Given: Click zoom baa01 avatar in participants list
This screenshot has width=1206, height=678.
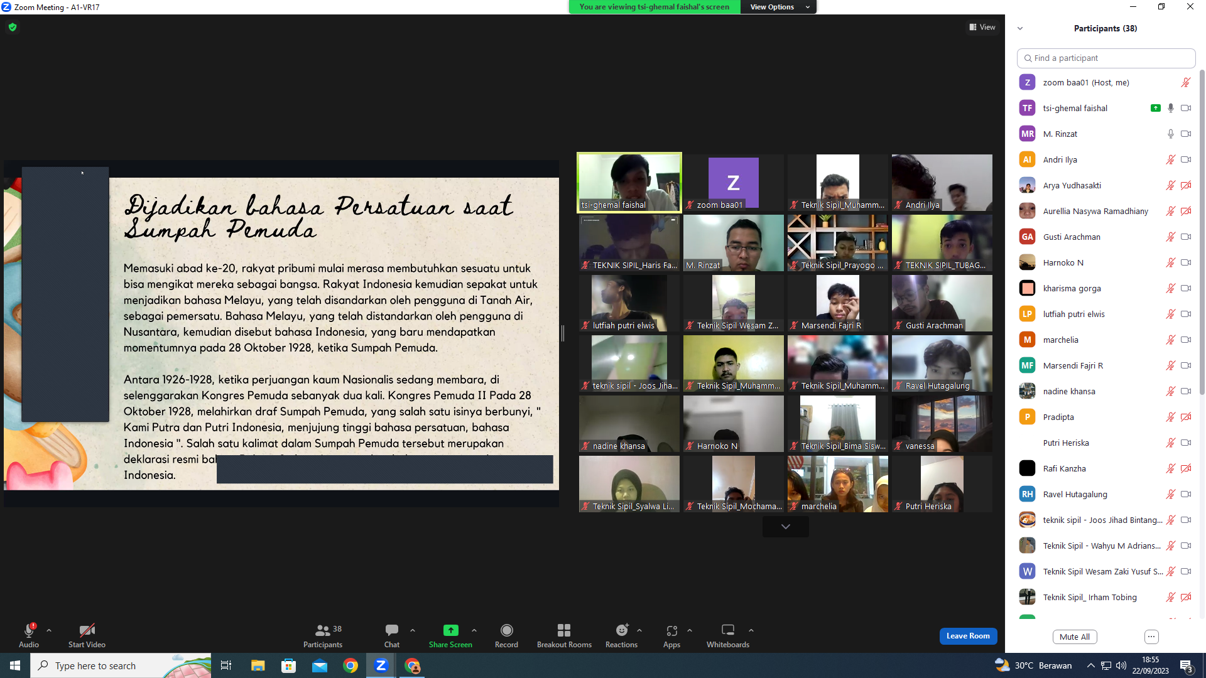Looking at the screenshot, I should point(1027,82).
